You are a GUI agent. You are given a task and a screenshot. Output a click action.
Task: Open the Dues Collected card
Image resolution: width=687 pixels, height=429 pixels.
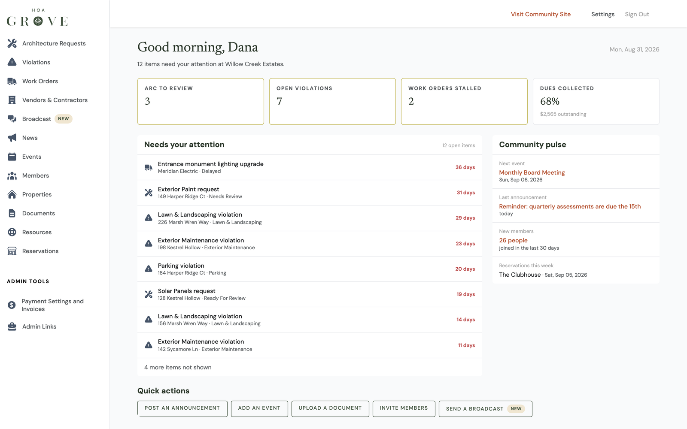point(596,101)
